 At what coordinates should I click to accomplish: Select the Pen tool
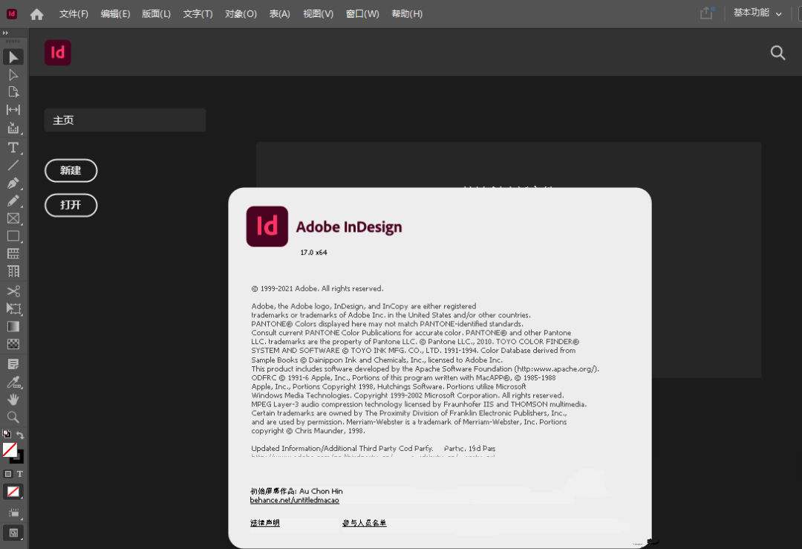pos(13,183)
